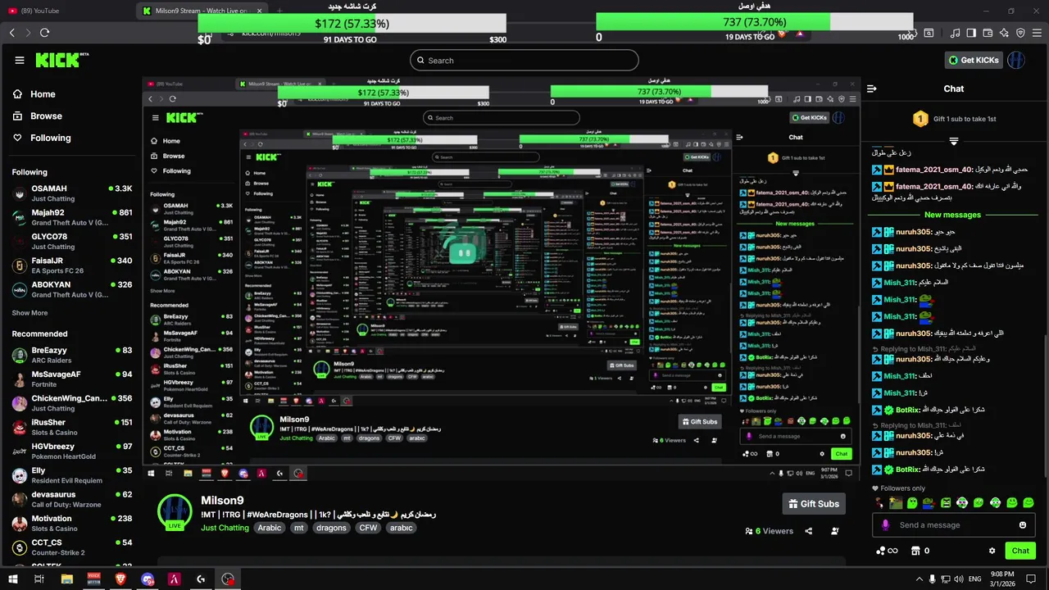Open OSAMAH channel in Following list
This screenshot has height=590, width=1049.
pos(72,193)
